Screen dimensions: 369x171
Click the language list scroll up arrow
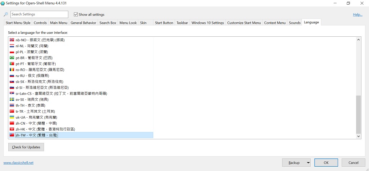[359, 40]
